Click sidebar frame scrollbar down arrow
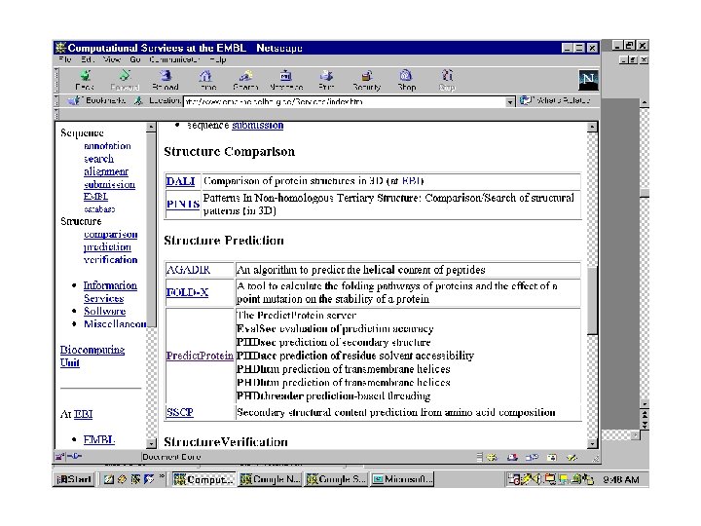701x526 pixels. pyautogui.click(x=151, y=444)
